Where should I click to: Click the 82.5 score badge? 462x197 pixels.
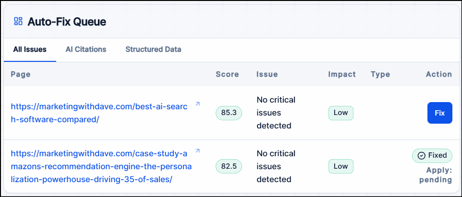tap(229, 166)
